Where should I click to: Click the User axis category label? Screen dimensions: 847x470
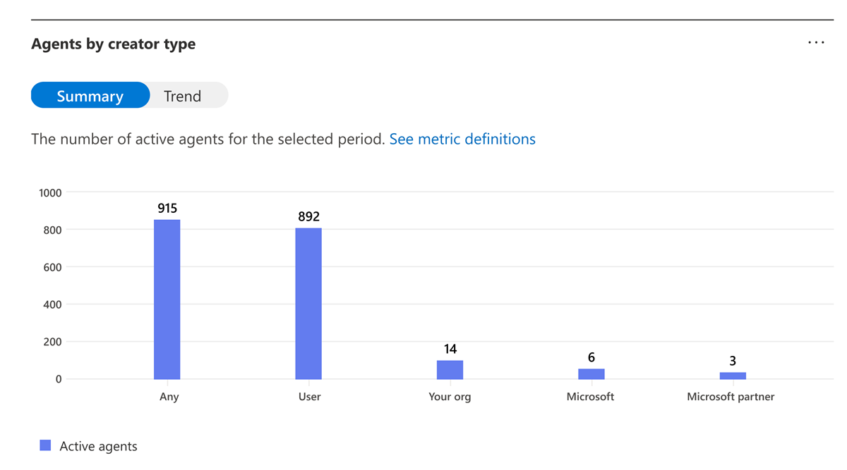(x=309, y=397)
